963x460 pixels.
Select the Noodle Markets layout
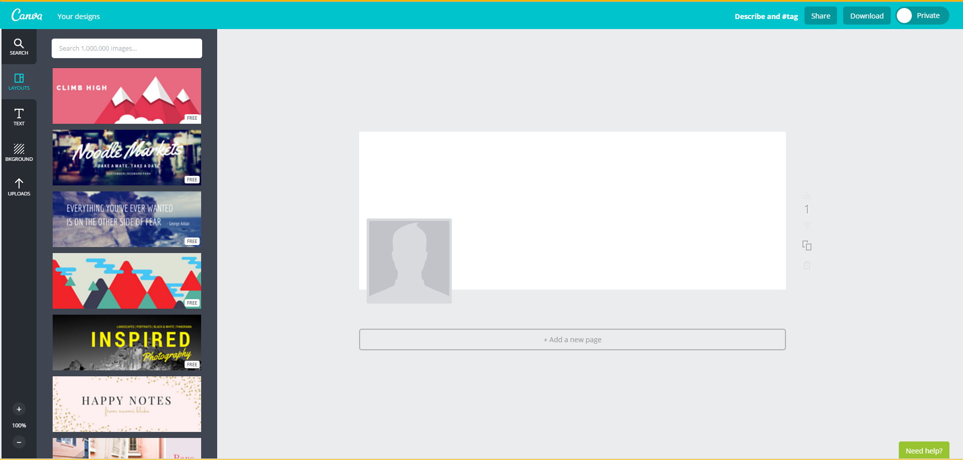(x=127, y=157)
